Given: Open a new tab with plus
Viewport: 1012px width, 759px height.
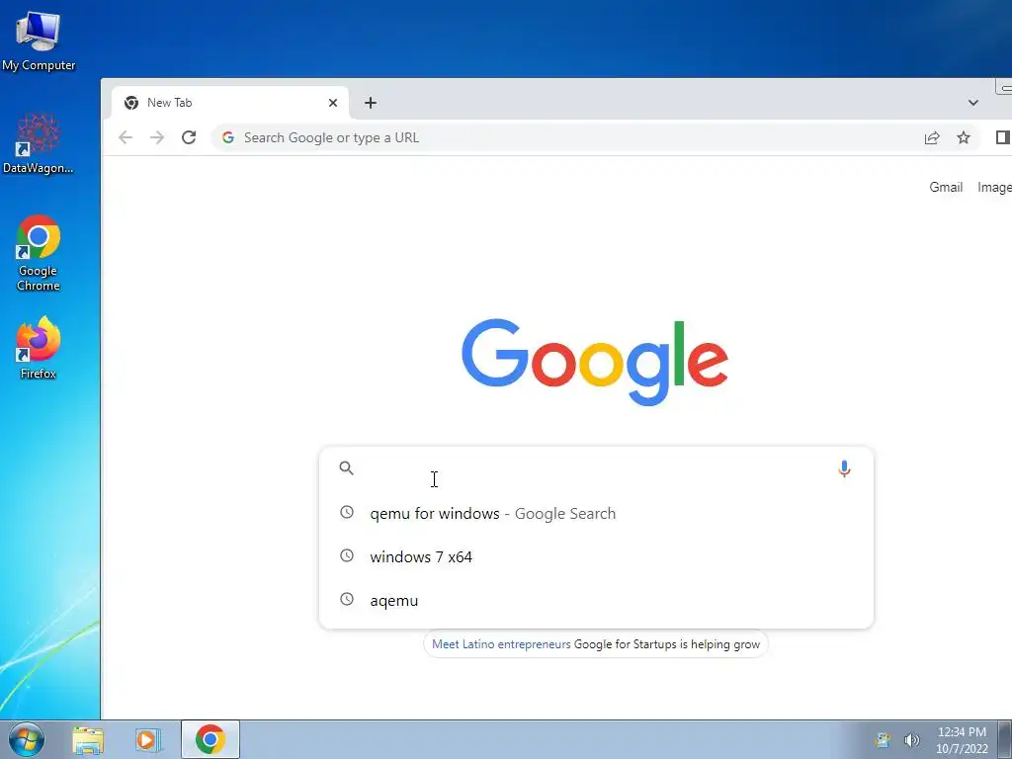Looking at the screenshot, I should 371,103.
